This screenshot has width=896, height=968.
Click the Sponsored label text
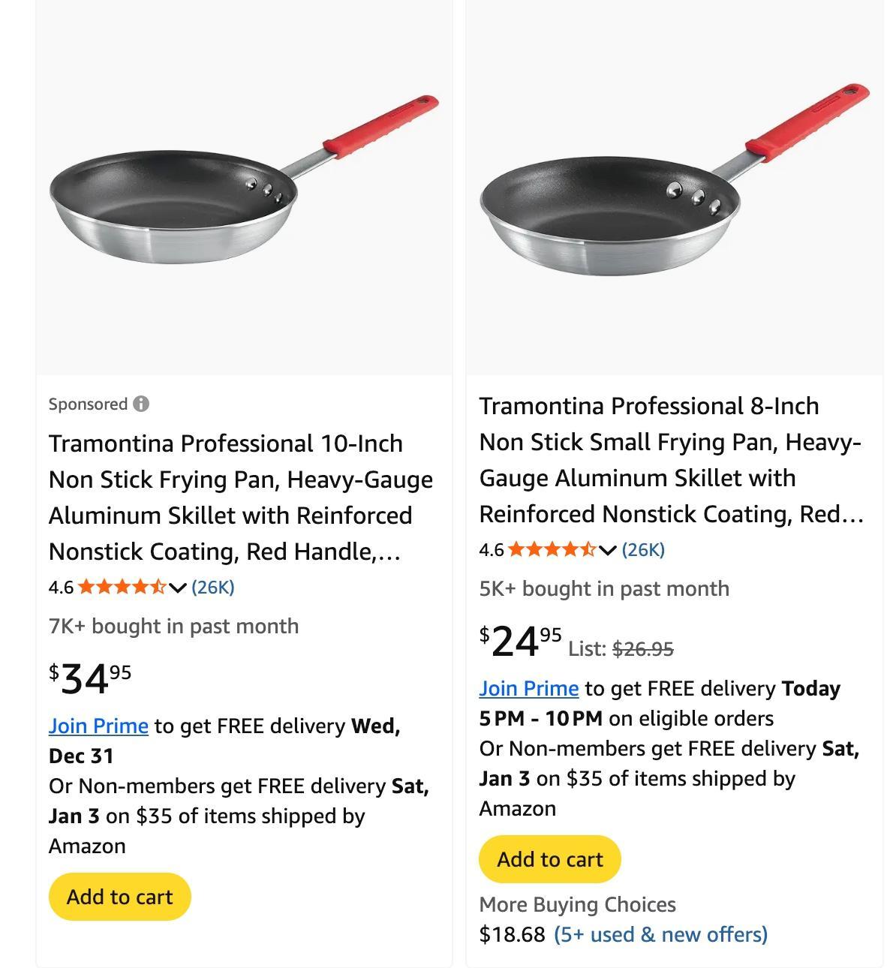(x=88, y=404)
